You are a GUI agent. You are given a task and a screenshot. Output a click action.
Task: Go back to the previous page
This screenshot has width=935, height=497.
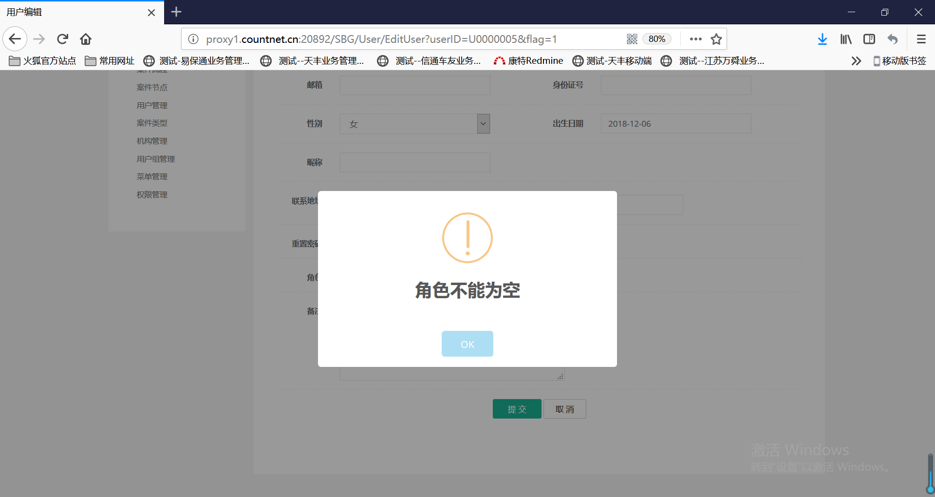tap(15, 39)
